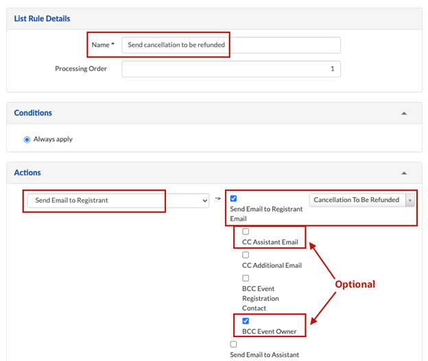The image size is (428, 361).
Task: Enable the Send Email to Assistant checkbox
Action: tap(234, 344)
